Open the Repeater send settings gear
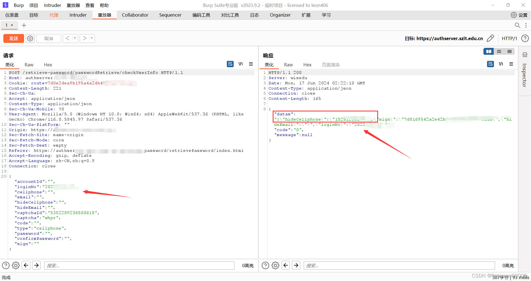Screen dimensions: 531x281 (30, 38)
